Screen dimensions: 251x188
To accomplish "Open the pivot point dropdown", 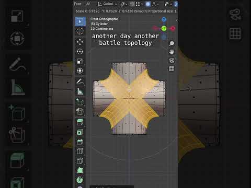I will coord(124,4).
